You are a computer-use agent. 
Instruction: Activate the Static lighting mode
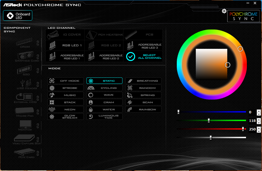coord(105,81)
